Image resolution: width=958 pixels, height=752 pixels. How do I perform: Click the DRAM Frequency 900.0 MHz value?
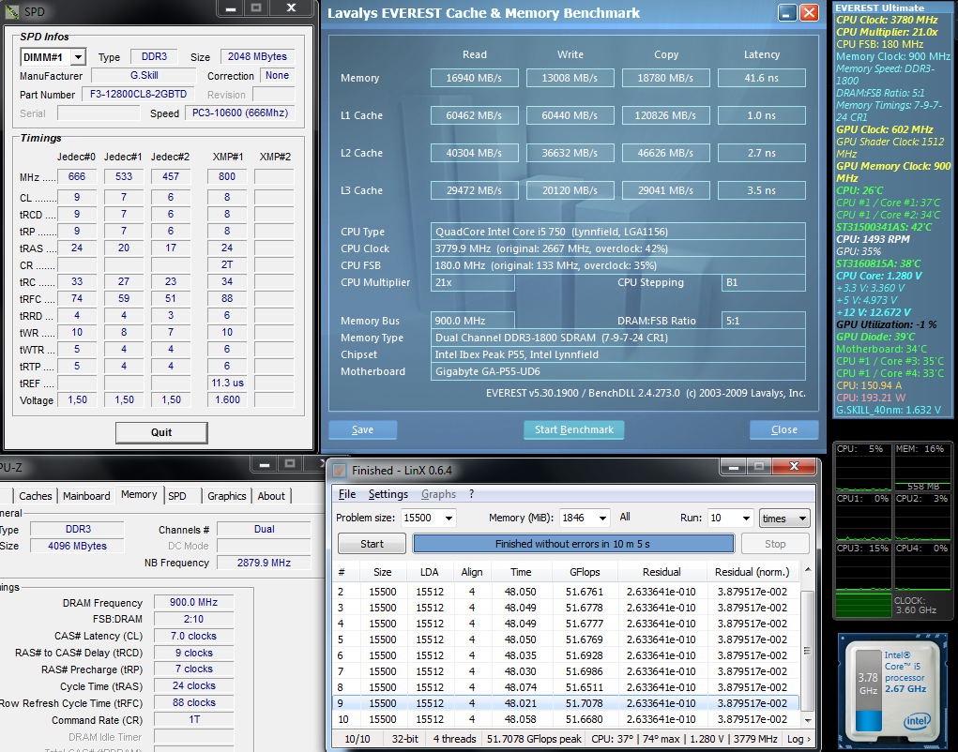coord(193,603)
